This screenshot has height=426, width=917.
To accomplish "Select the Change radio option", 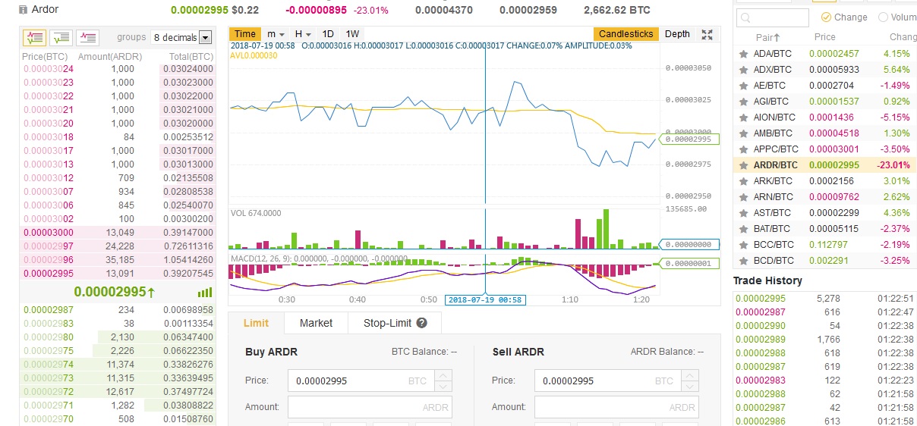I will [x=826, y=17].
